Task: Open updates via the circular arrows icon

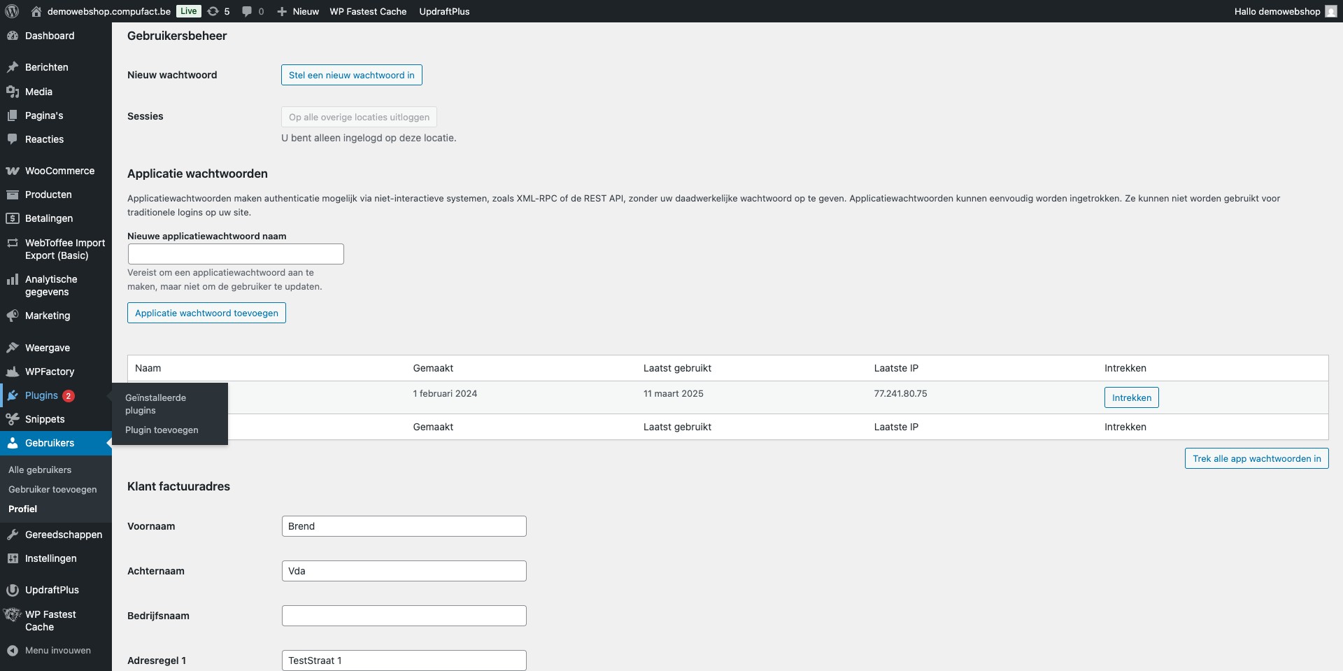Action: click(x=213, y=11)
